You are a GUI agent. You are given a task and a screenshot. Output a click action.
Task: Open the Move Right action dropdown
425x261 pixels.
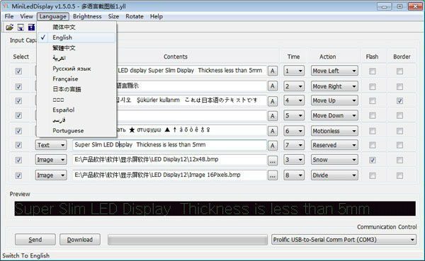click(x=334, y=86)
